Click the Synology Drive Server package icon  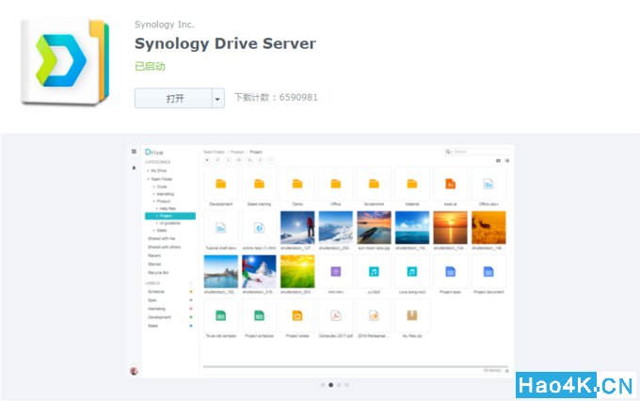(x=65, y=61)
